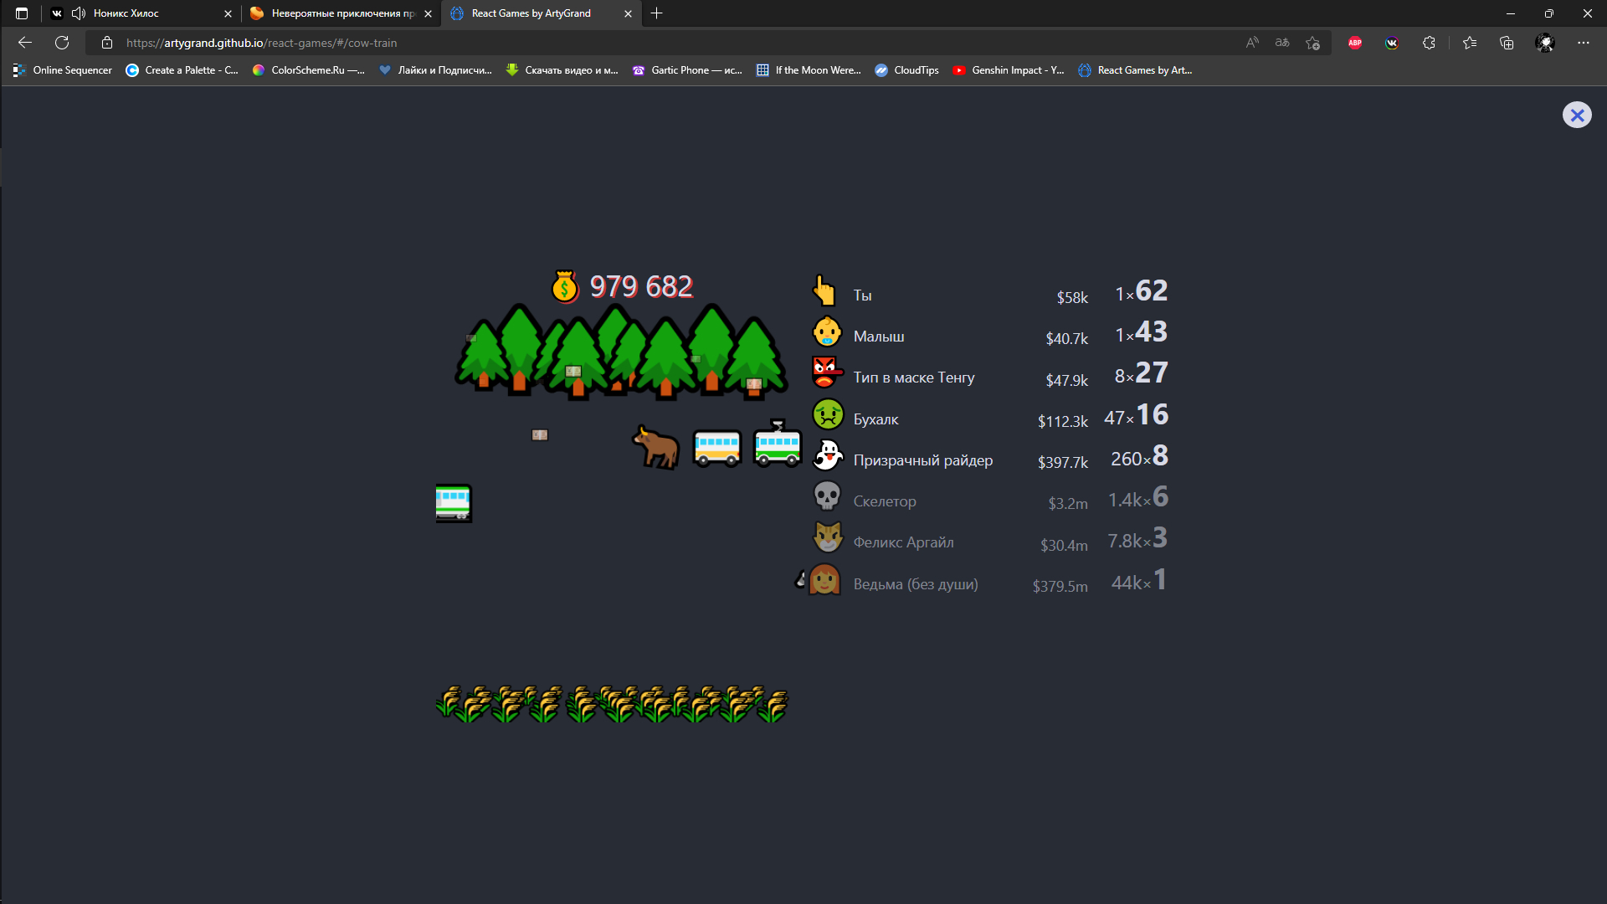Viewport: 1607px width, 904px height.
Task: Click the baby face 'Малыш' icon
Action: (x=827, y=332)
